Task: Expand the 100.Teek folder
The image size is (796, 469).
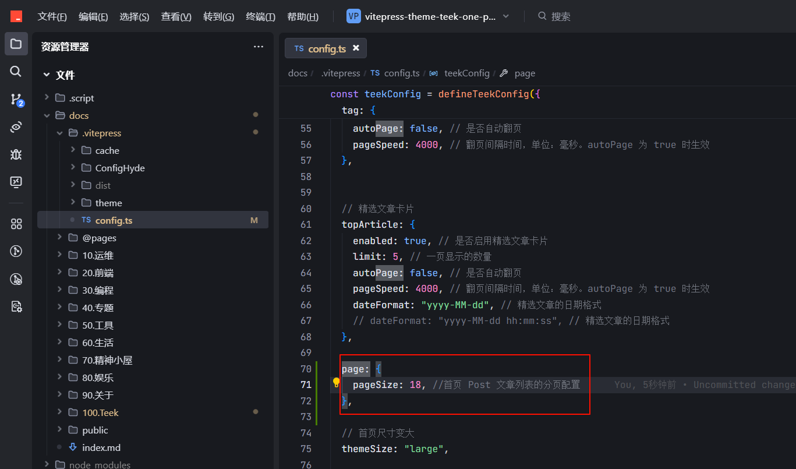Action: coord(153,412)
